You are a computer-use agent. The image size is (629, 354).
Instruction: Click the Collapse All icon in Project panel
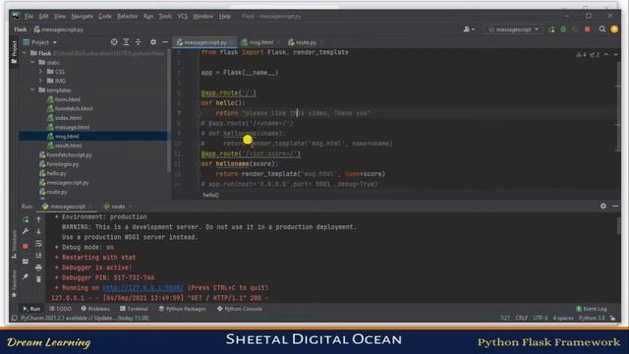click(x=139, y=42)
